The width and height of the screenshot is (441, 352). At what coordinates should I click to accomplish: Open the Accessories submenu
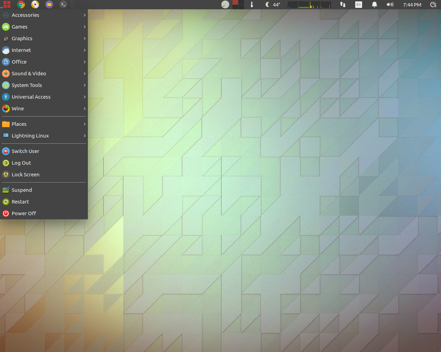coord(44,15)
